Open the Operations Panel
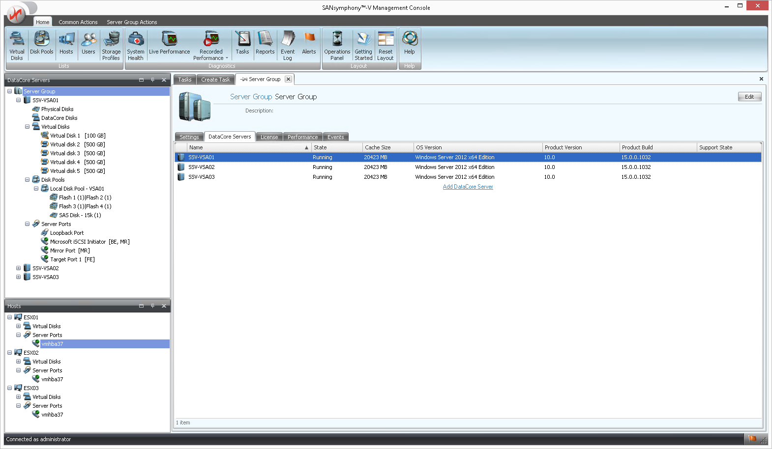Screen dimensions: 772x449 point(337,45)
